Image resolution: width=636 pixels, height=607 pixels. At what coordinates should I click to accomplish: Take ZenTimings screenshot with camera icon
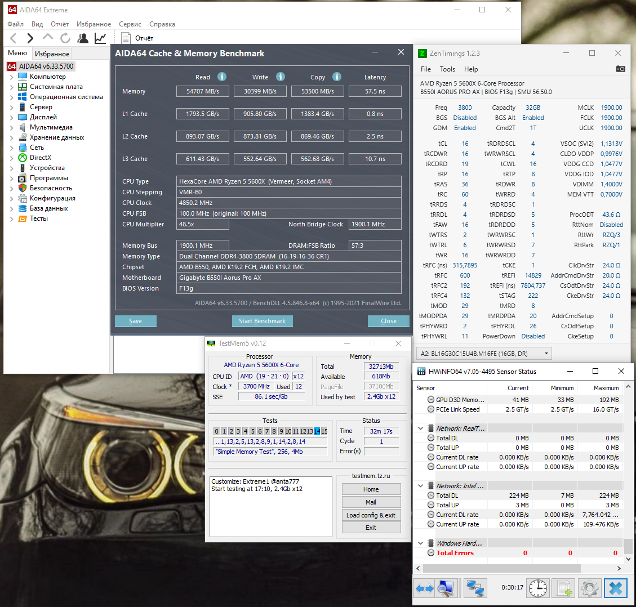(x=620, y=69)
